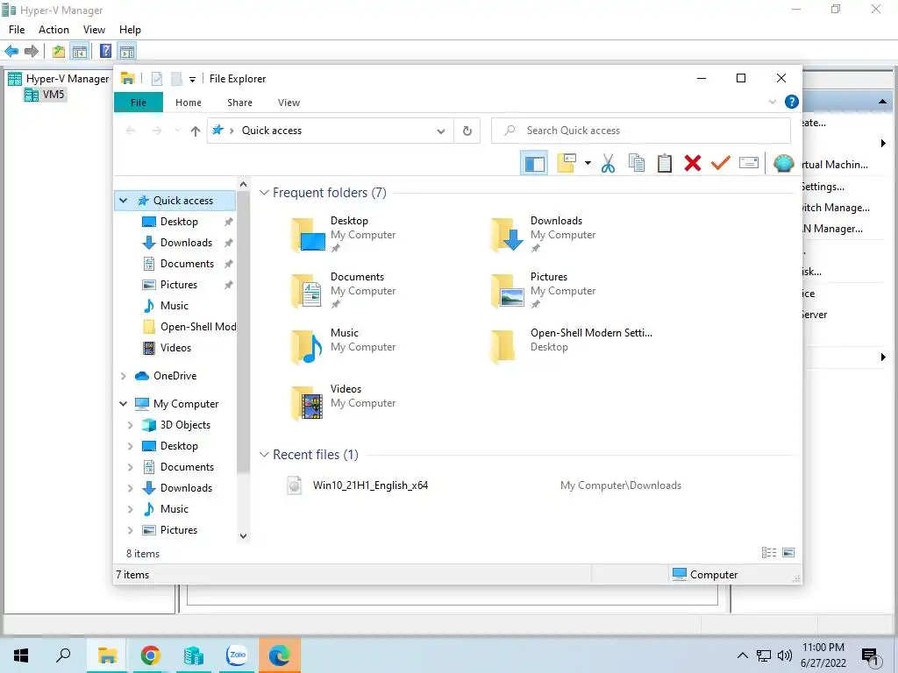
Task: Open Windows Start menu
Action: click(21, 655)
